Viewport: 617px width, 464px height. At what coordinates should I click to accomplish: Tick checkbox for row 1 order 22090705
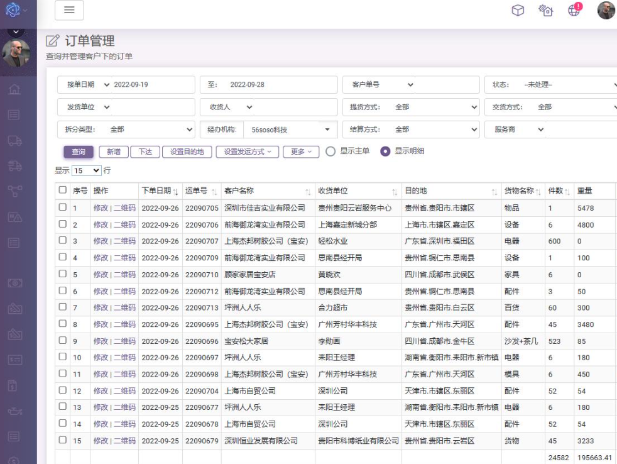pos(63,207)
